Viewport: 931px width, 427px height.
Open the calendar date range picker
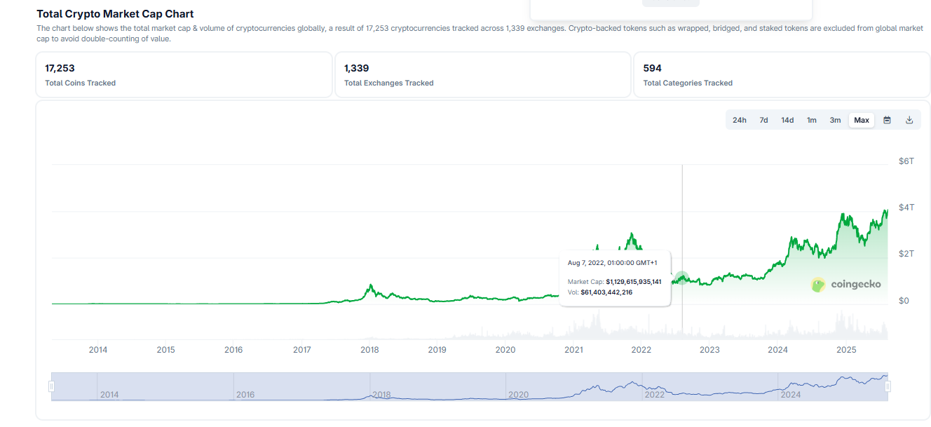tap(887, 120)
